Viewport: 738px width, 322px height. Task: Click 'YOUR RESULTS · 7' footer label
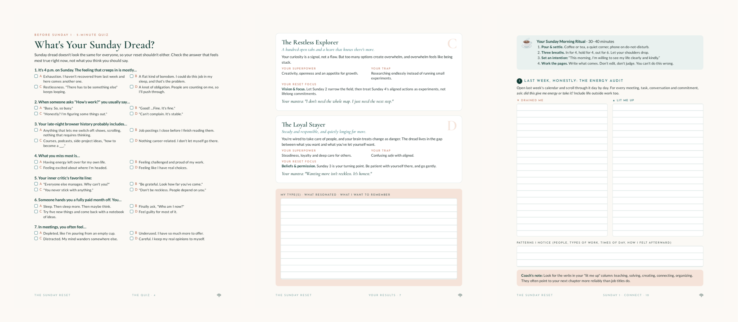pos(385,295)
